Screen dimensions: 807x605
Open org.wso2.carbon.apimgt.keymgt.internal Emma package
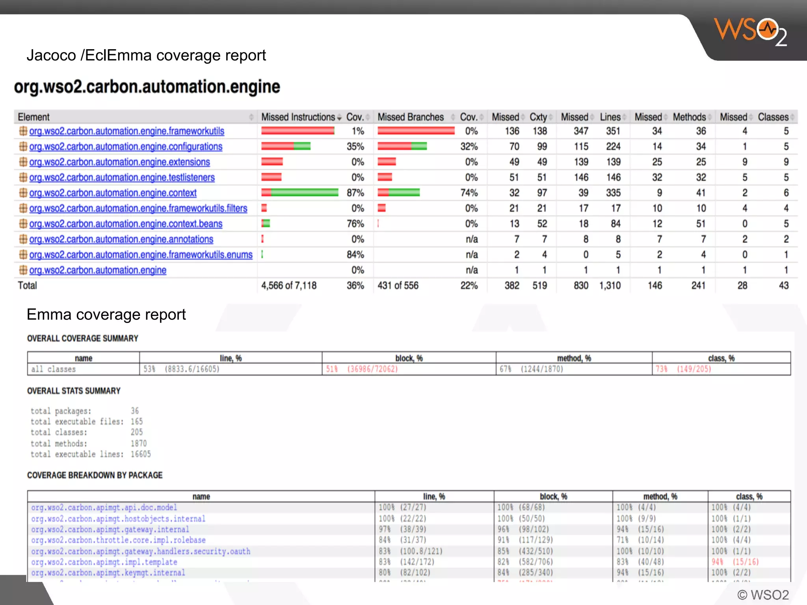click(108, 573)
